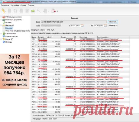Screen dimensions: 139x122
Task: Click the yellow keys toolbar icon
Action: click(x=4, y=11)
